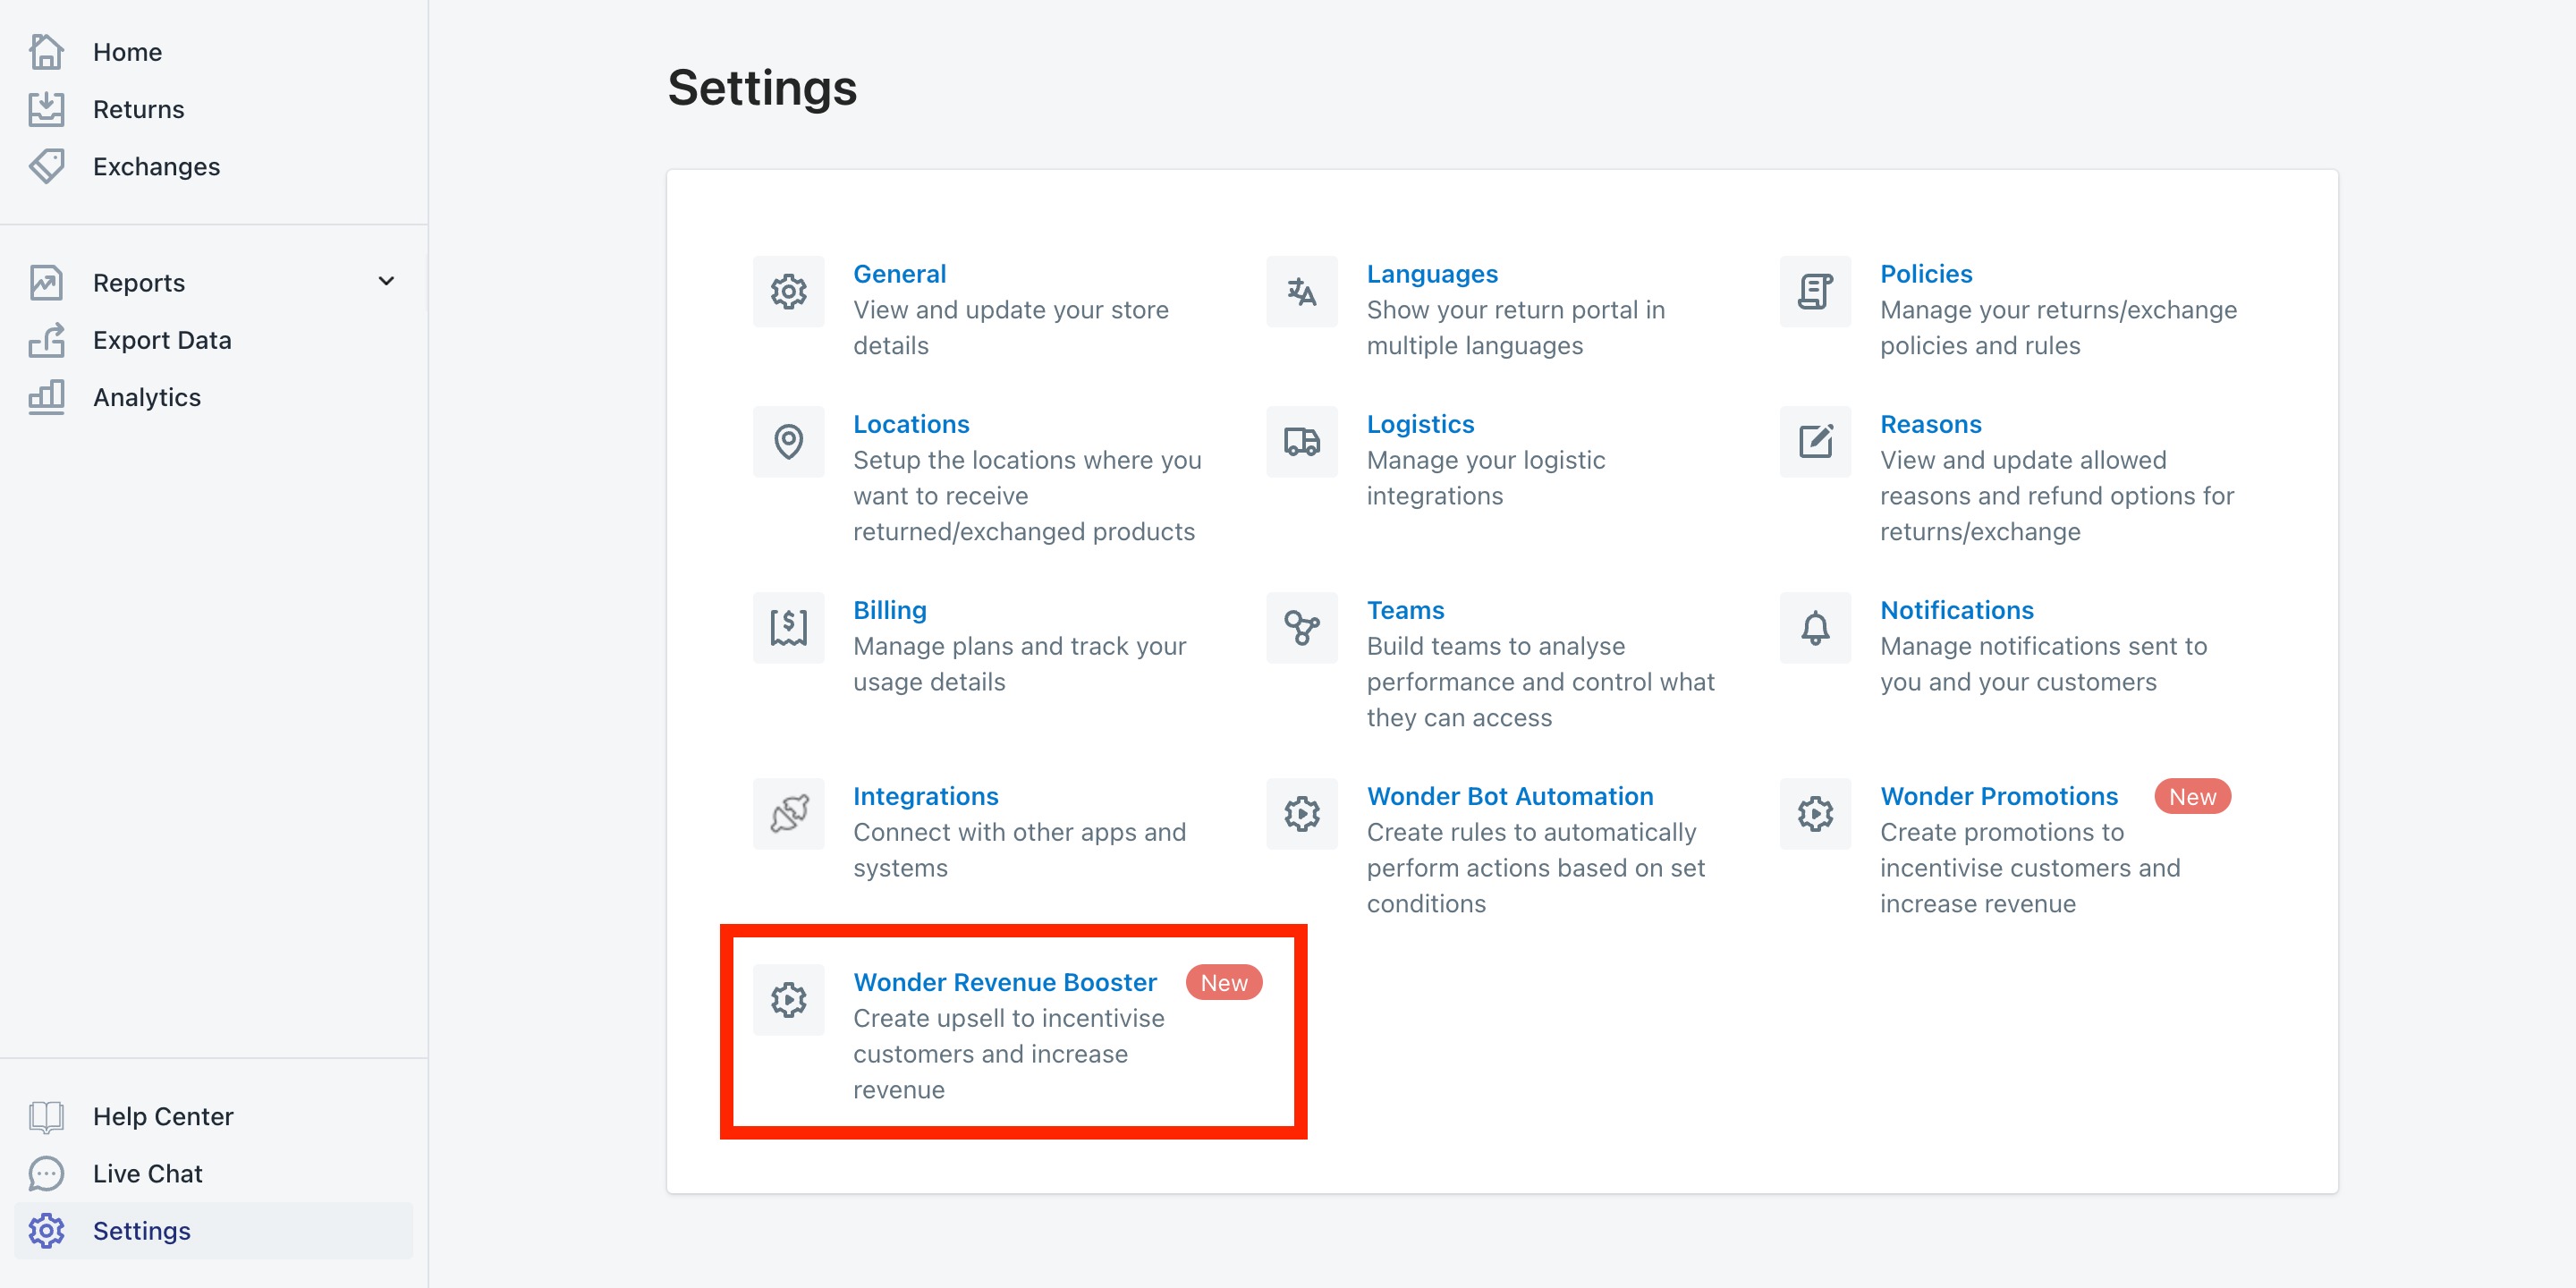This screenshot has width=2576, height=1288.
Task: Click the Notifications bell icon
Action: pyautogui.click(x=1814, y=628)
